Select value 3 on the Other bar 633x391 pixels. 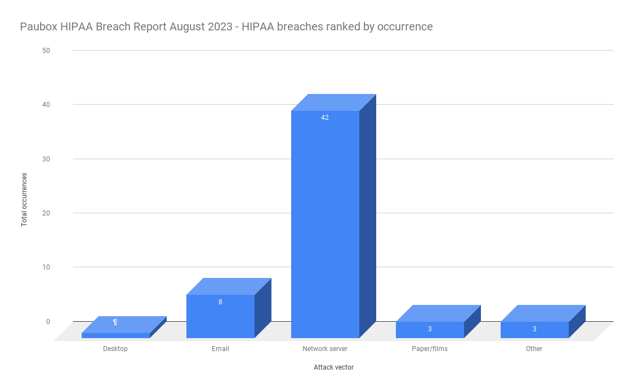pos(534,329)
